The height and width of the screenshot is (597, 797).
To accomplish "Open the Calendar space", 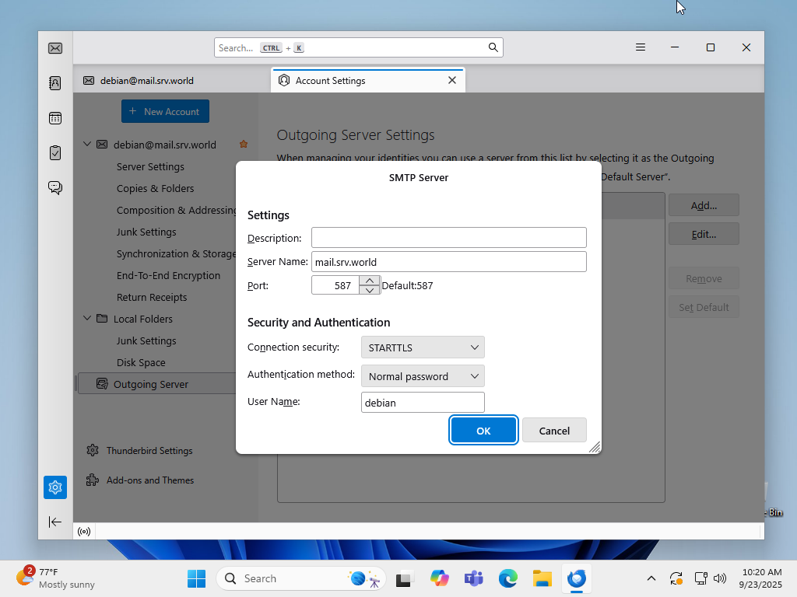I will point(54,117).
